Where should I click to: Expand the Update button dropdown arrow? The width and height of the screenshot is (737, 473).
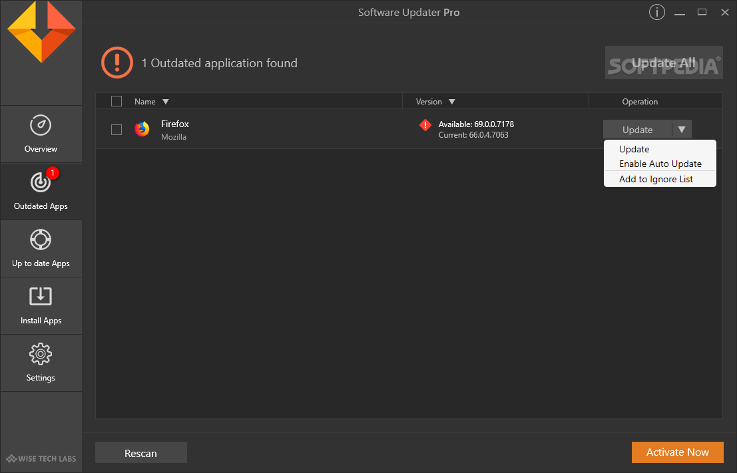682,130
